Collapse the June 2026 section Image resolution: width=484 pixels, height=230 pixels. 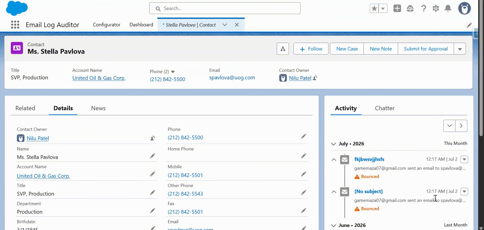point(333,225)
